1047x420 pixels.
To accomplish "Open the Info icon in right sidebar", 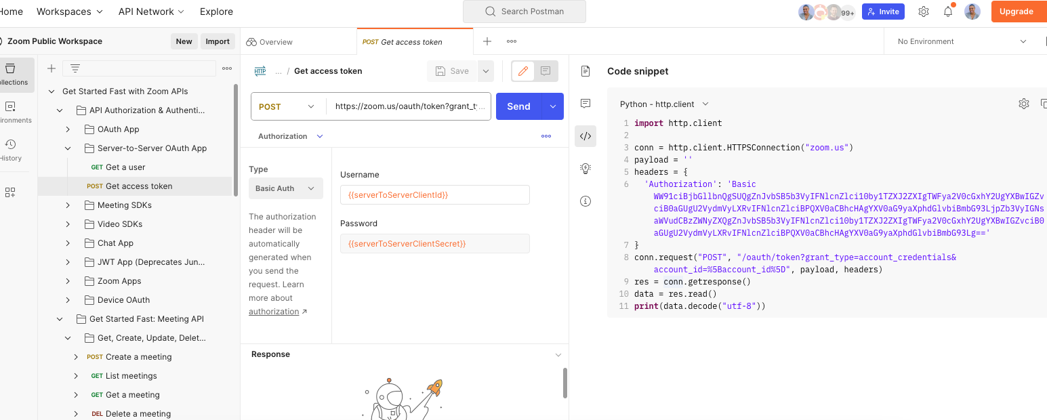I will click(x=586, y=201).
